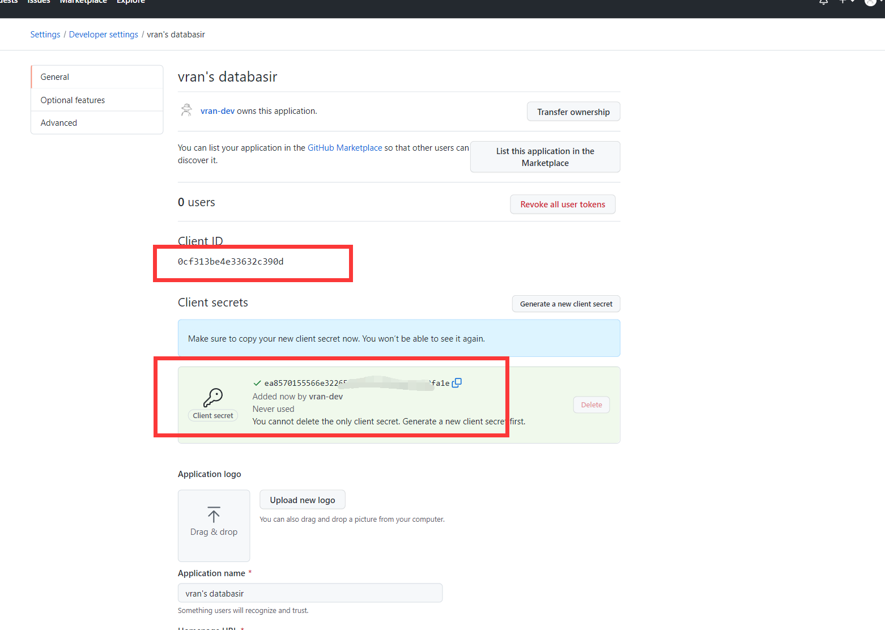This screenshot has width=885, height=630.
Task: Click inside the Application name input field
Action: coord(309,593)
